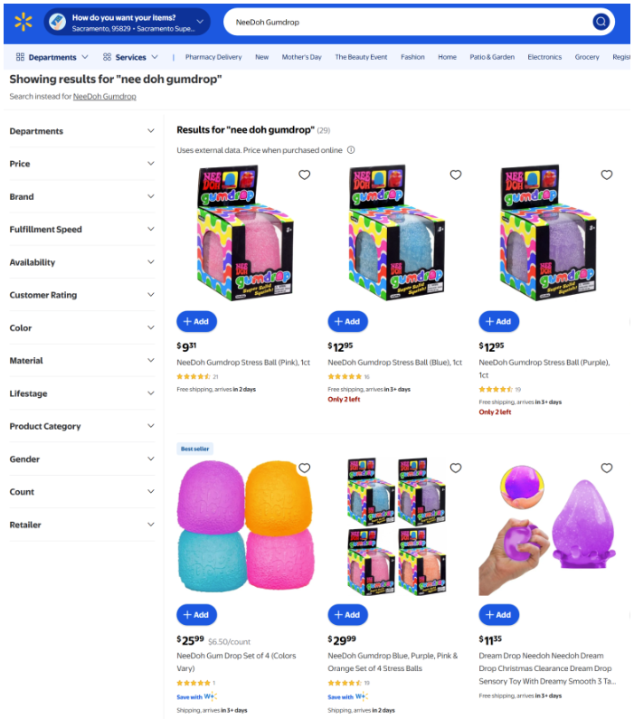Click the Services grid icon
Screen dimensions: 634x719
click(x=108, y=57)
